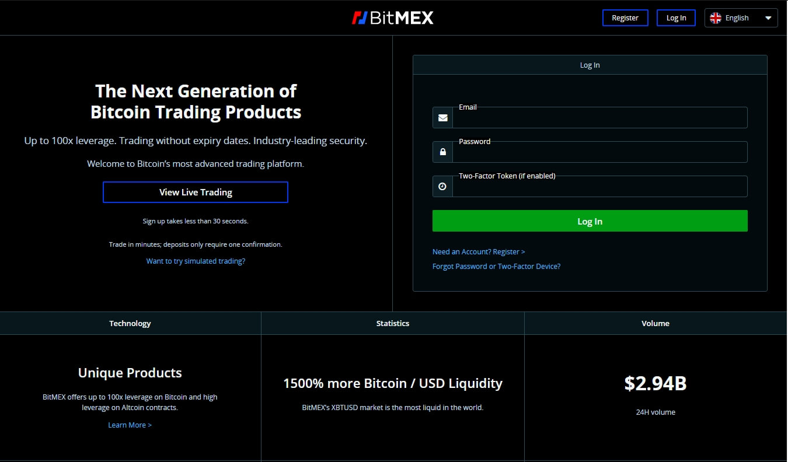Click the View Live Trading button
Viewport: 788px width, 462px height.
pos(196,192)
